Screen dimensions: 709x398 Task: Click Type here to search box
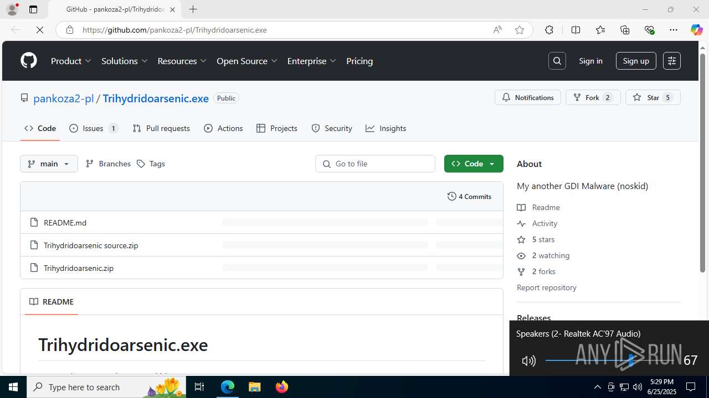pos(106,387)
